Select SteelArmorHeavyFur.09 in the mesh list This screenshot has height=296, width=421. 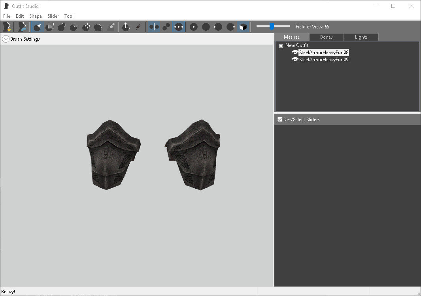pos(324,60)
